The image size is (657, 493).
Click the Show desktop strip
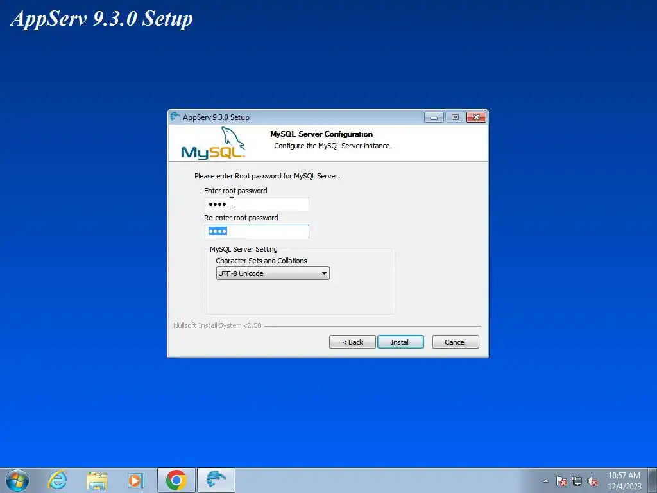tap(653, 480)
